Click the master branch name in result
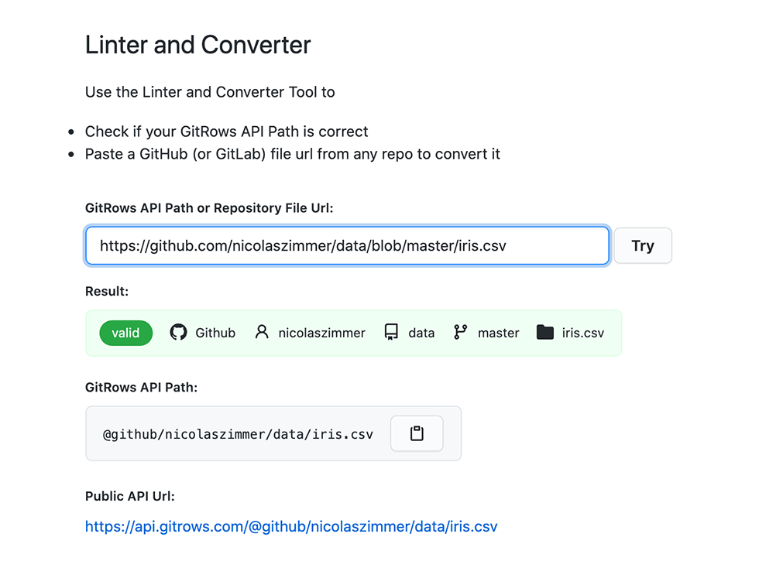Viewport: 759px width, 585px height. [x=498, y=333]
